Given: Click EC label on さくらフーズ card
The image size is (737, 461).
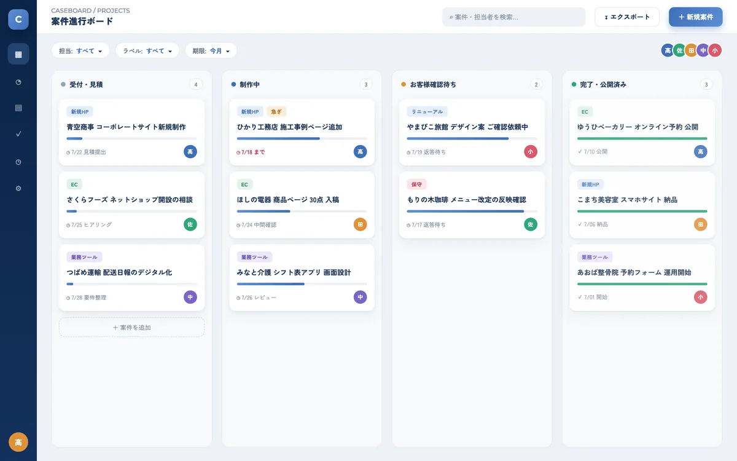Looking at the screenshot, I should tap(74, 184).
